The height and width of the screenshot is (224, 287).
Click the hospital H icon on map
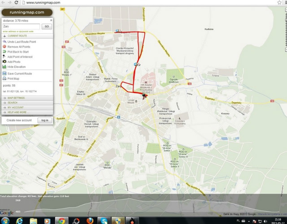click(x=146, y=82)
